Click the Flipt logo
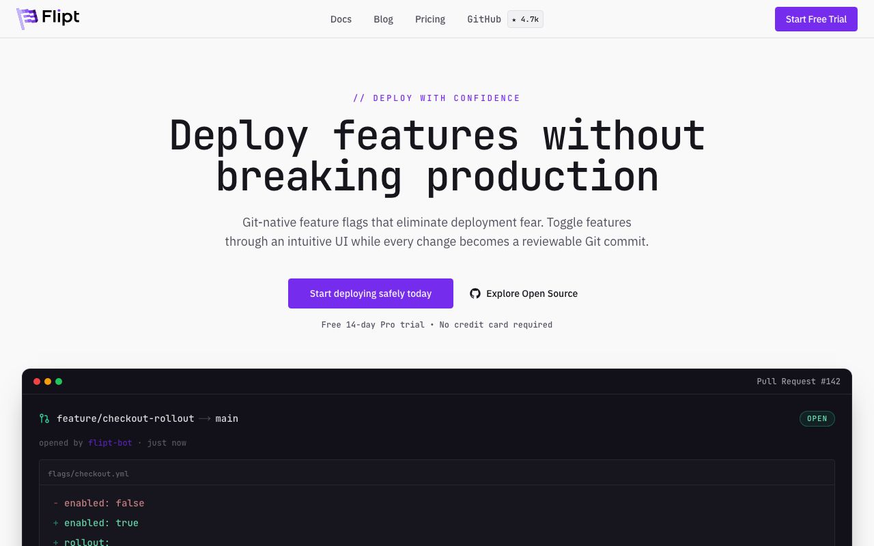This screenshot has width=874, height=546. point(48,19)
